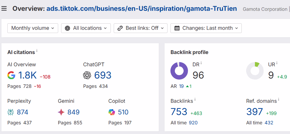
Task: Open the ChatGPT 693 citations value
Action: pos(103,75)
